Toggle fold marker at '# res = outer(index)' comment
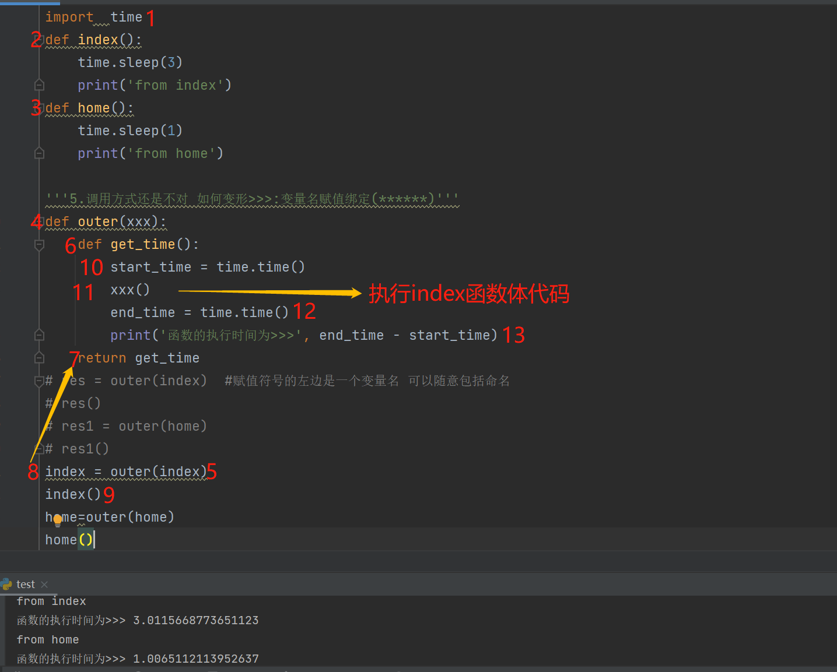 point(39,381)
